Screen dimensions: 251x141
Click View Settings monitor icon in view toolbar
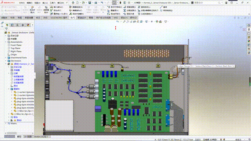tap(166, 22)
